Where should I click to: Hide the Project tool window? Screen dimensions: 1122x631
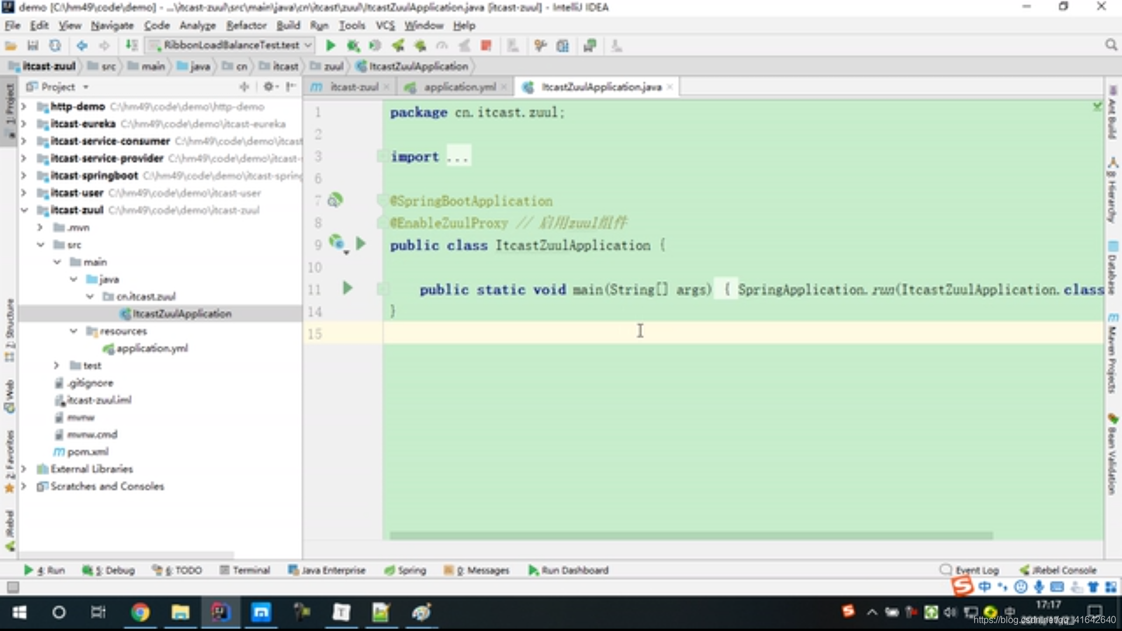click(x=290, y=86)
